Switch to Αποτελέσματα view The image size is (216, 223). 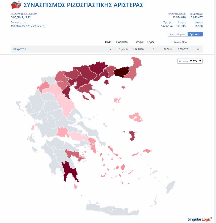click(x=178, y=34)
